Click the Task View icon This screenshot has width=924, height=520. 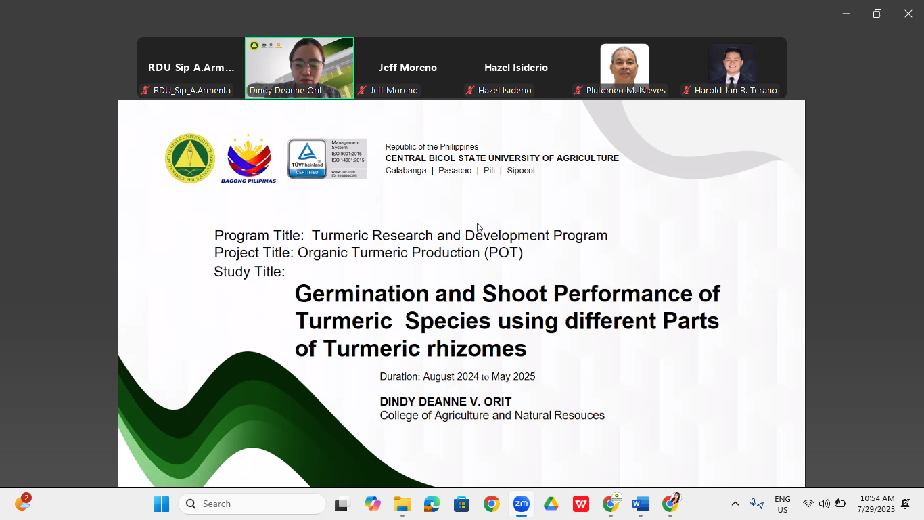coord(342,504)
